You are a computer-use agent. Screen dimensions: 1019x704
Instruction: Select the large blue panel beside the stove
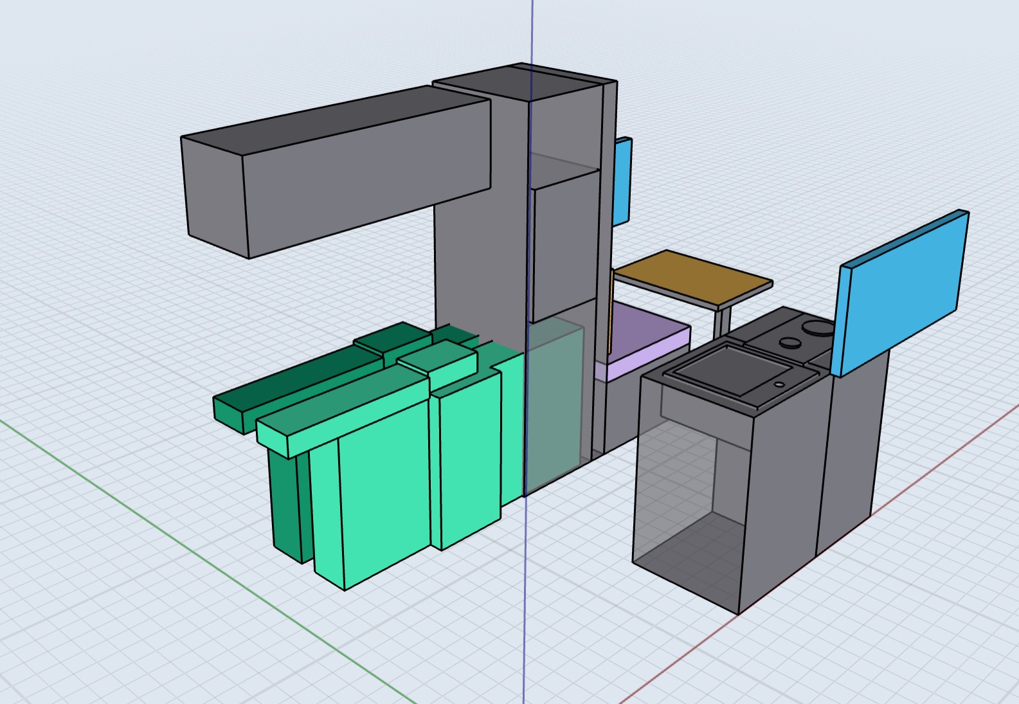point(900,293)
